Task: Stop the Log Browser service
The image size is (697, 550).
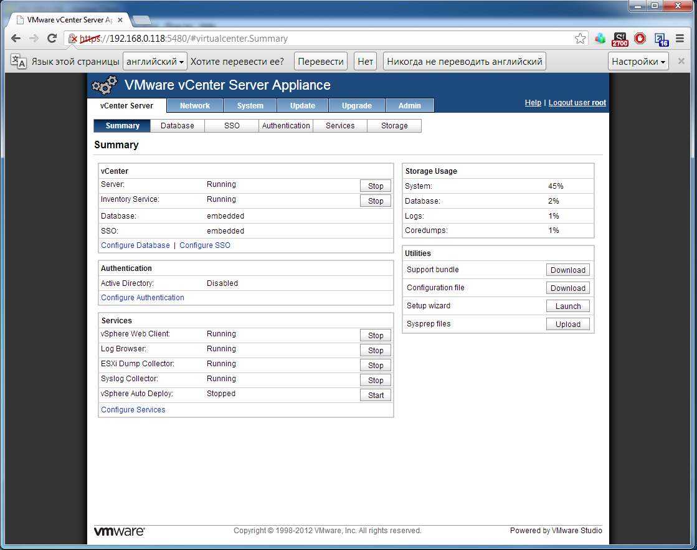Action: (x=376, y=350)
